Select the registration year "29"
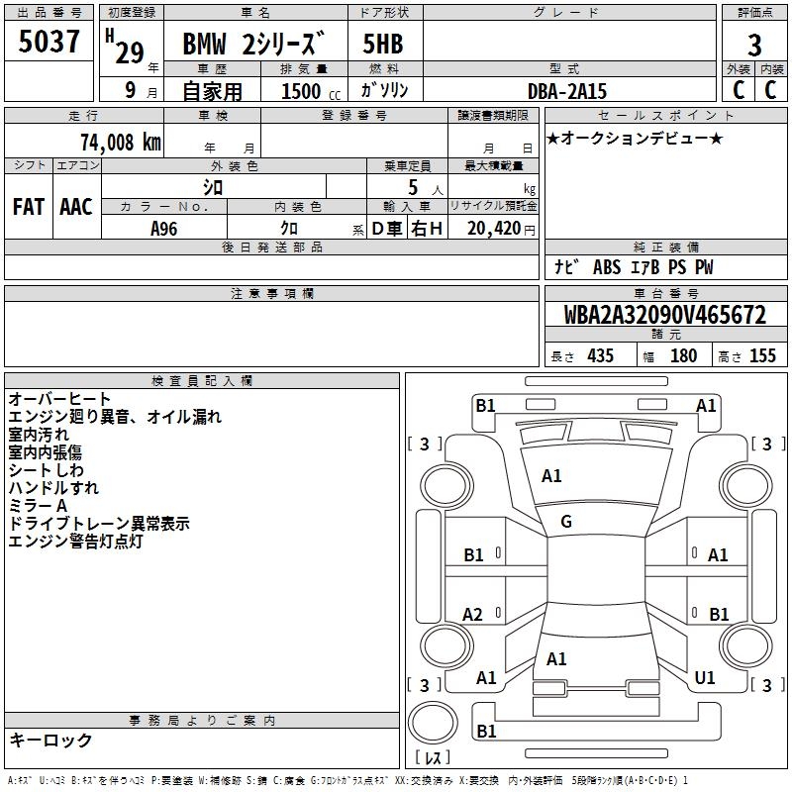Image resolution: width=792 pixels, height=792 pixels. tap(130, 52)
